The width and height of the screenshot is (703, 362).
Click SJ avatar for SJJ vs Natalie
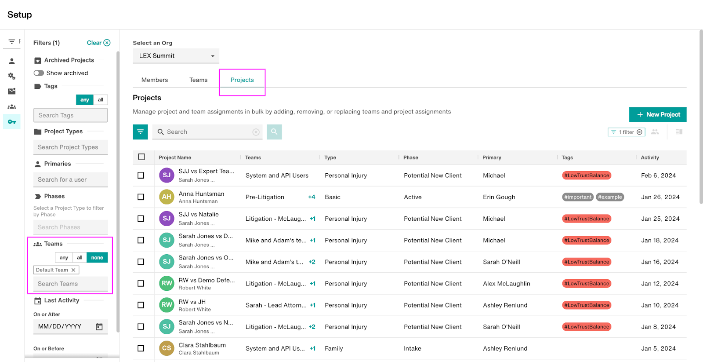click(167, 218)
